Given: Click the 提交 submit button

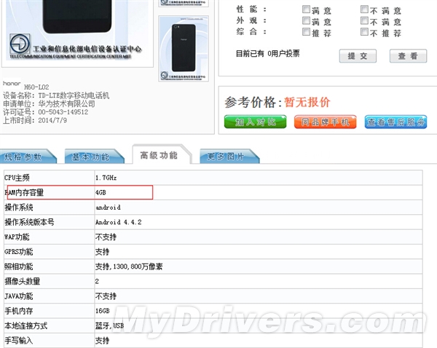Looking at the screenshot, I should [358, 56].
